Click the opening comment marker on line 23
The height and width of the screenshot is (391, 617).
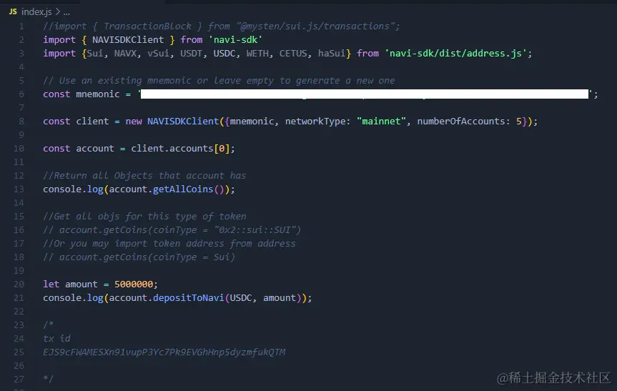48,325
